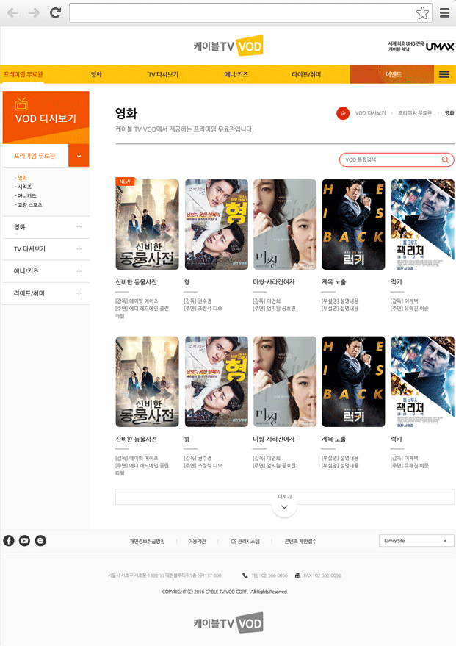456x646 pixels.
Task: Open the yellow navigation bar hamburger menu
Action: (444, 74)
